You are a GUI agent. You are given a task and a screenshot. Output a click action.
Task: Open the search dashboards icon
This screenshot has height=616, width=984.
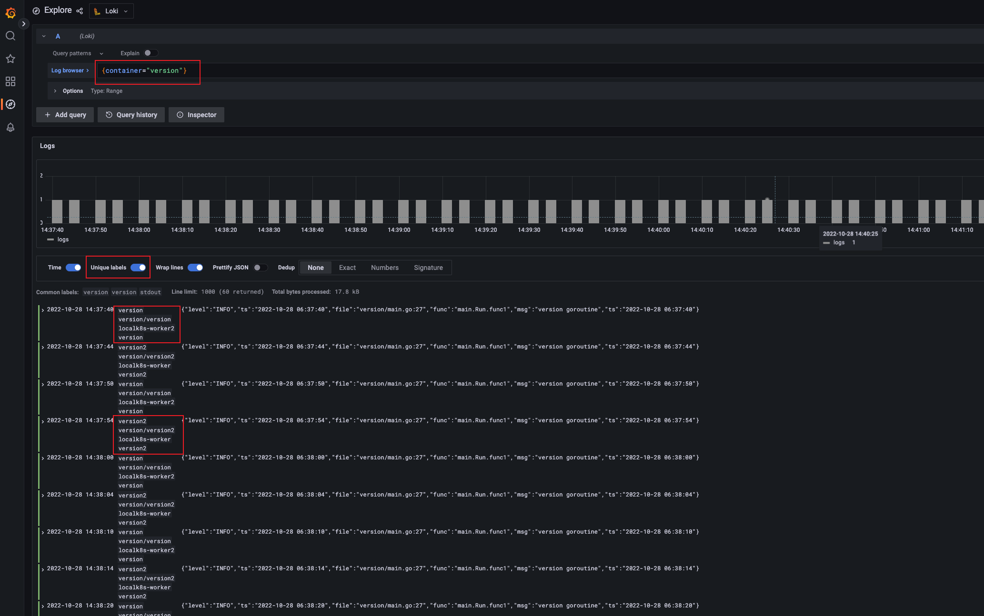pos(10,36)
